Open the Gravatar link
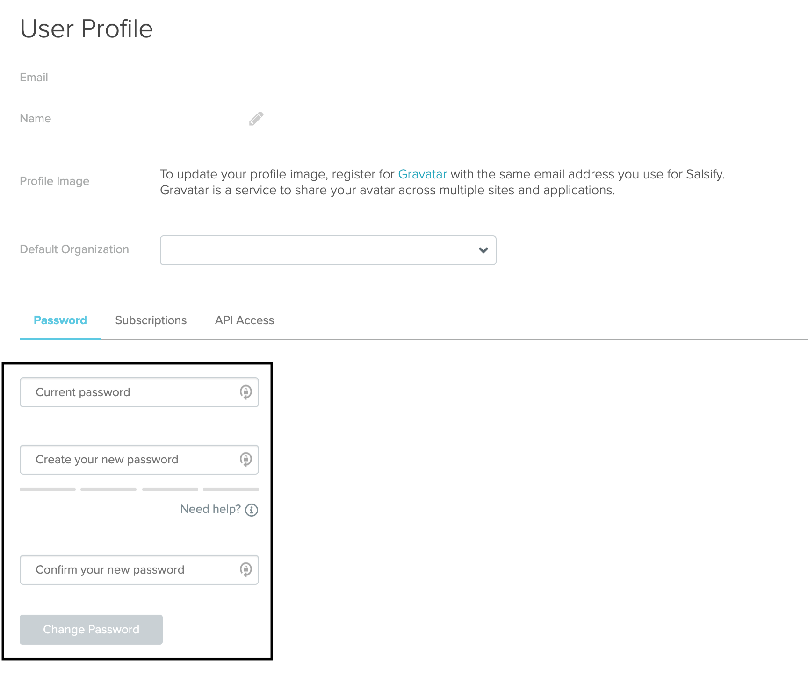This screenshot has width=808, height=682. point(422,174)
